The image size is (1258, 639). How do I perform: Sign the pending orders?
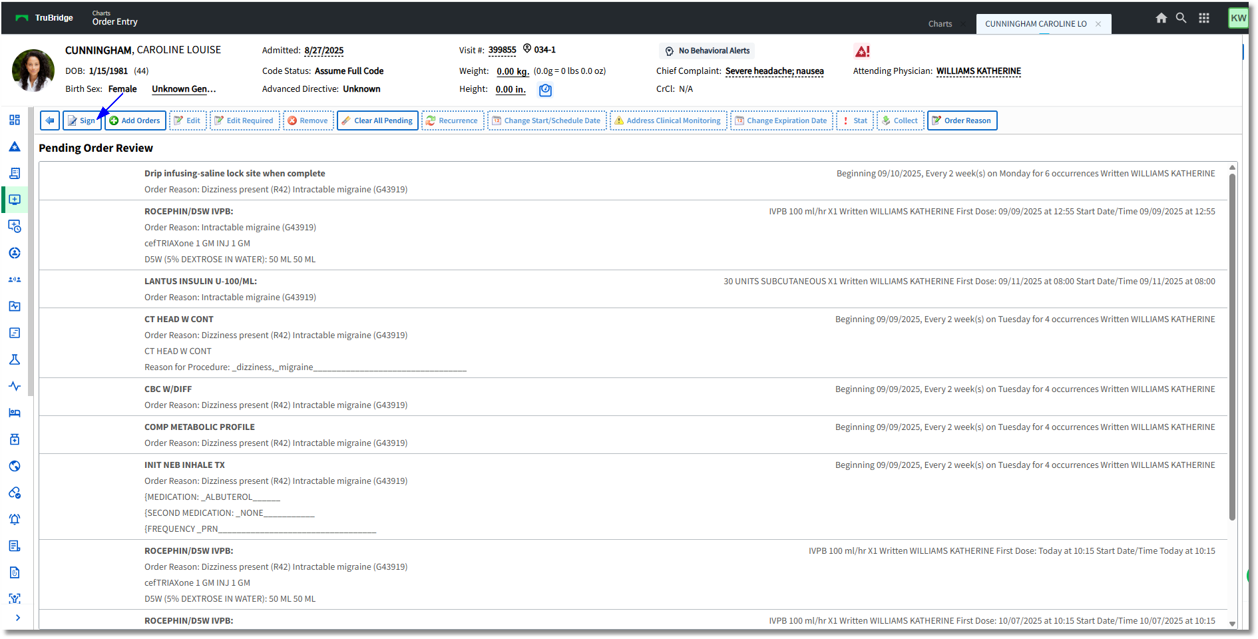click(x=82, y=120)
